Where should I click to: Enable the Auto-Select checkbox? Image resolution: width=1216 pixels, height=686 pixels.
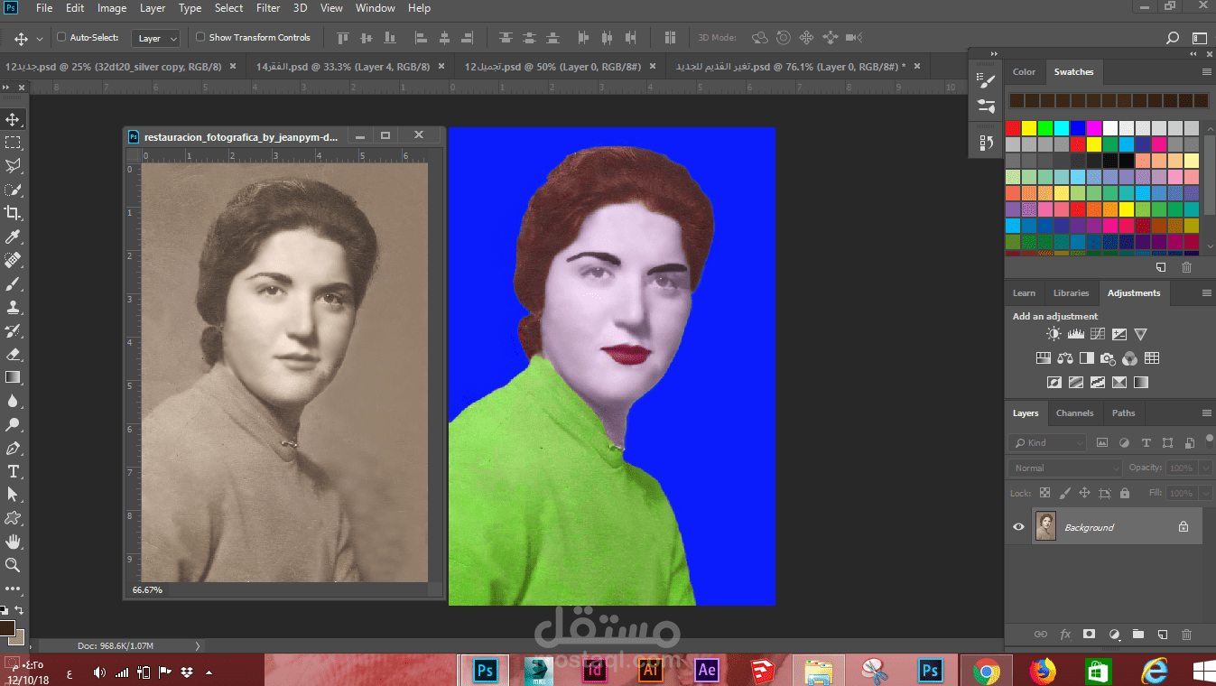tap(61, 37)
